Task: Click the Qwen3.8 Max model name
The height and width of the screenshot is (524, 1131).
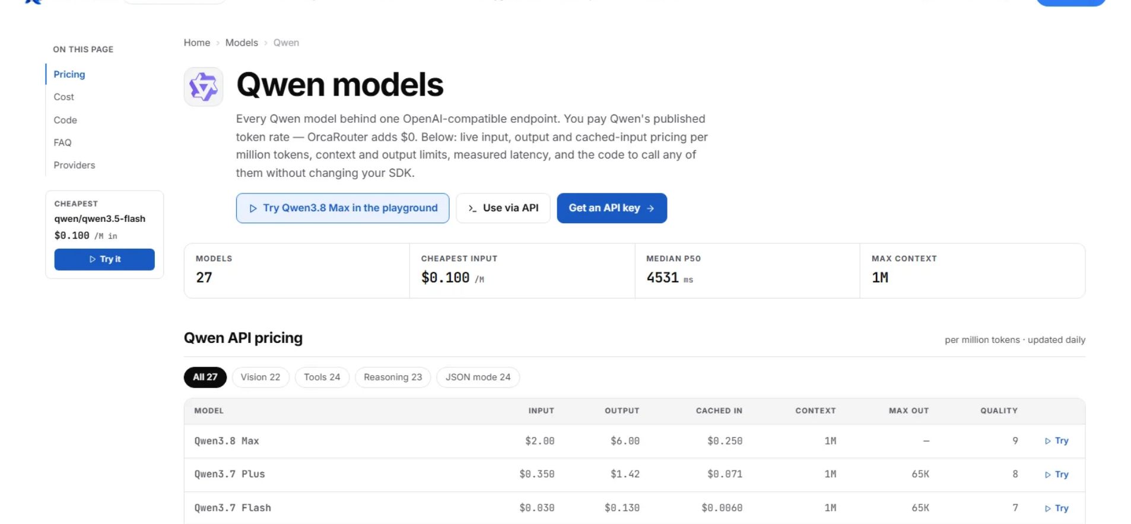Action: coord(227,441)
